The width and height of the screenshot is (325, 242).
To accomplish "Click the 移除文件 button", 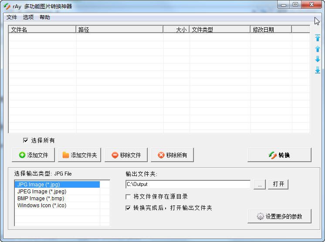I will [x=126, y=155].
